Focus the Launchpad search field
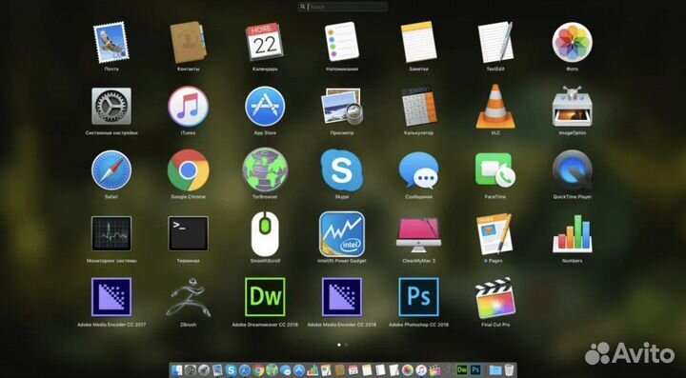The height and width of the screenshot is (378, 686). 343,7
